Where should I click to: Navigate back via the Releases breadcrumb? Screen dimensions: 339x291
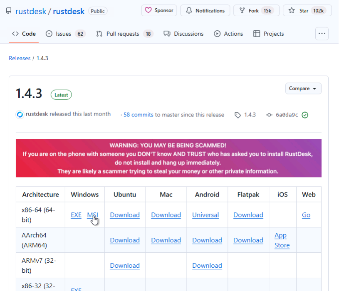20,58
